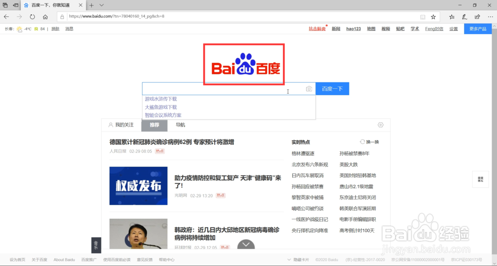Screen dimensions: 497x266
Task: Click the site lock icon in address bar
Action: pyautogui.click(x=62, y=17)
